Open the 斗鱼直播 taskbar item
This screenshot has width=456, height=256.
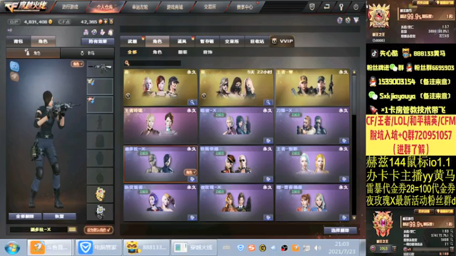[50, 247]
